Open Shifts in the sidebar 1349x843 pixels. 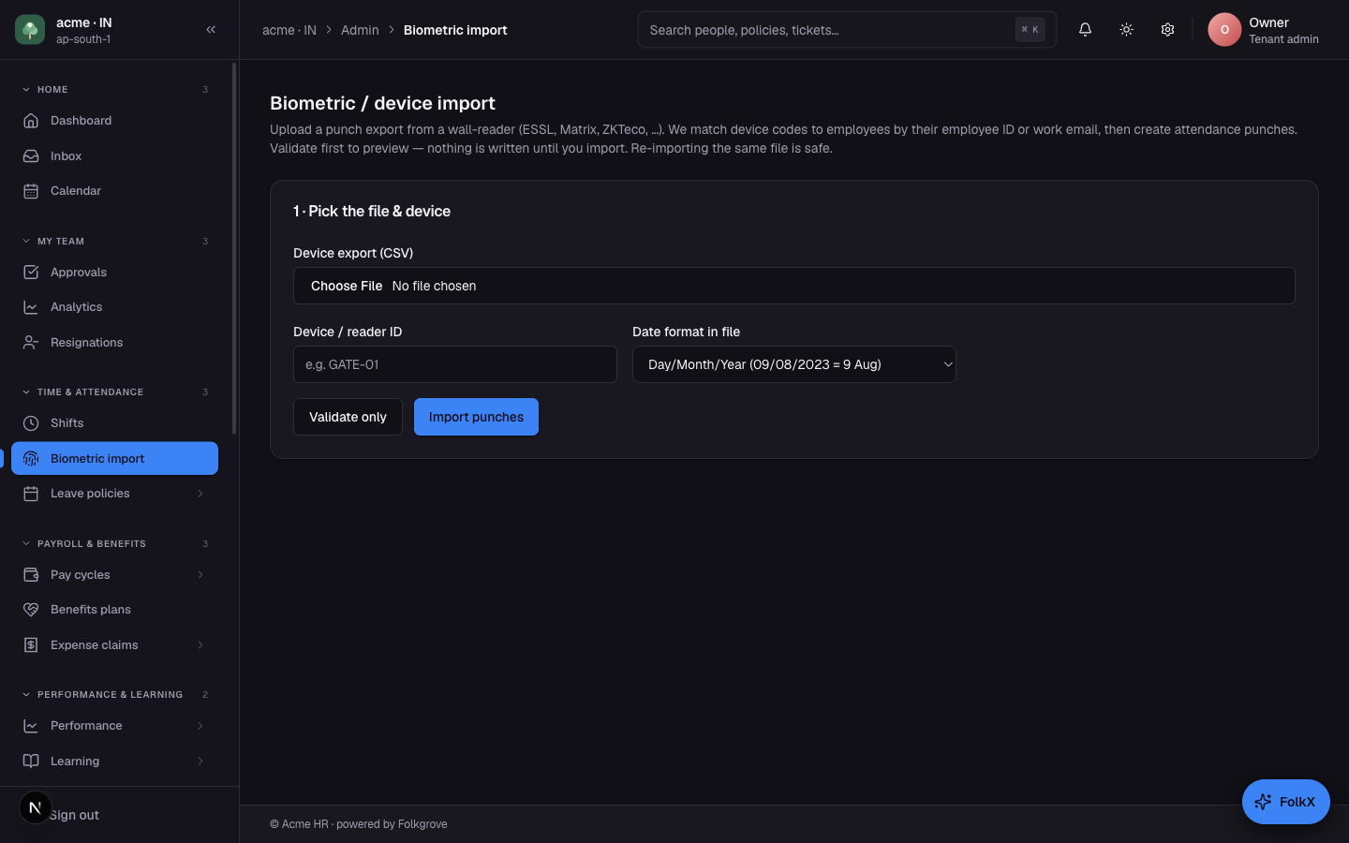click(x=114, y=423)
